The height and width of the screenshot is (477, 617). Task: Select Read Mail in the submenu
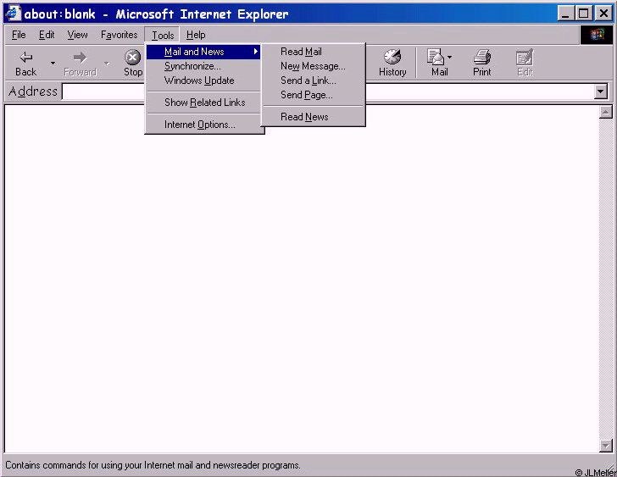tap(314, 52)
